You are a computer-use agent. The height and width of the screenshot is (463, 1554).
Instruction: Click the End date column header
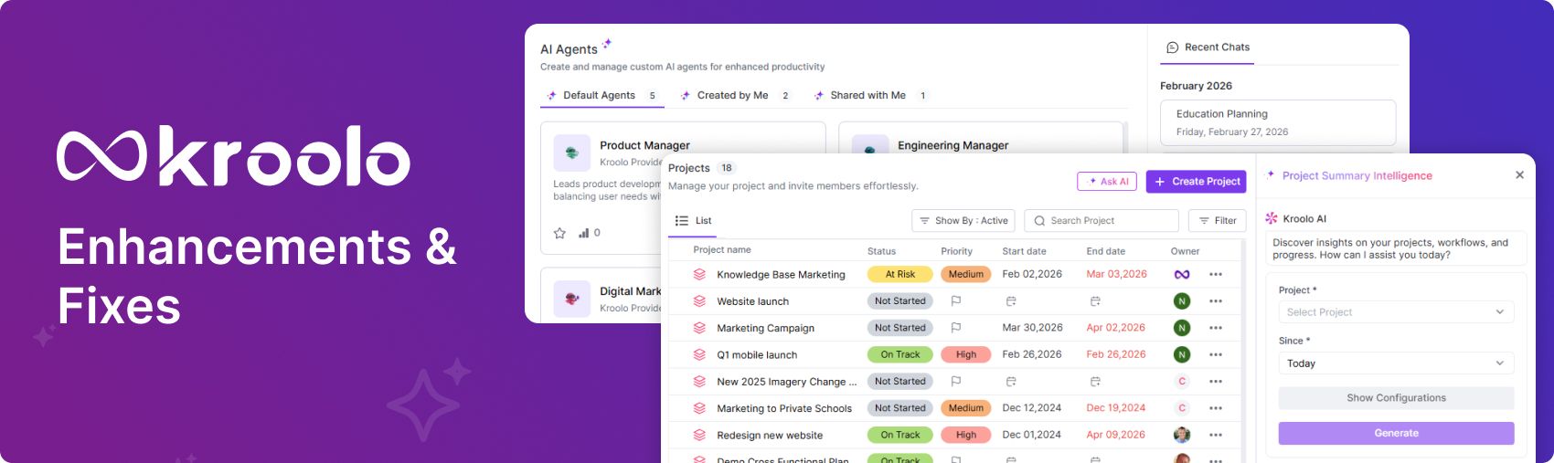pos(1105,251)
